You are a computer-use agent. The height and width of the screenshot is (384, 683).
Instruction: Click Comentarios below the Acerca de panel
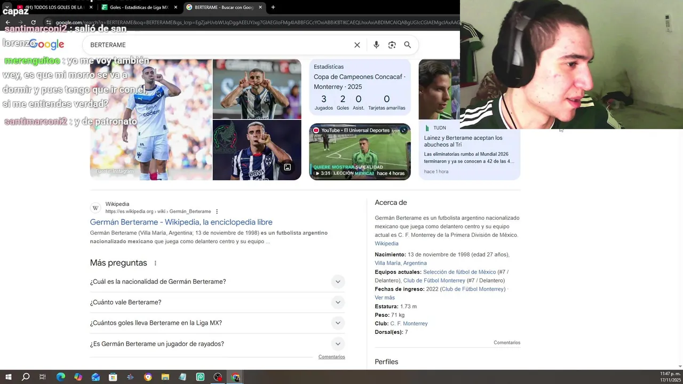click(507, 343)
